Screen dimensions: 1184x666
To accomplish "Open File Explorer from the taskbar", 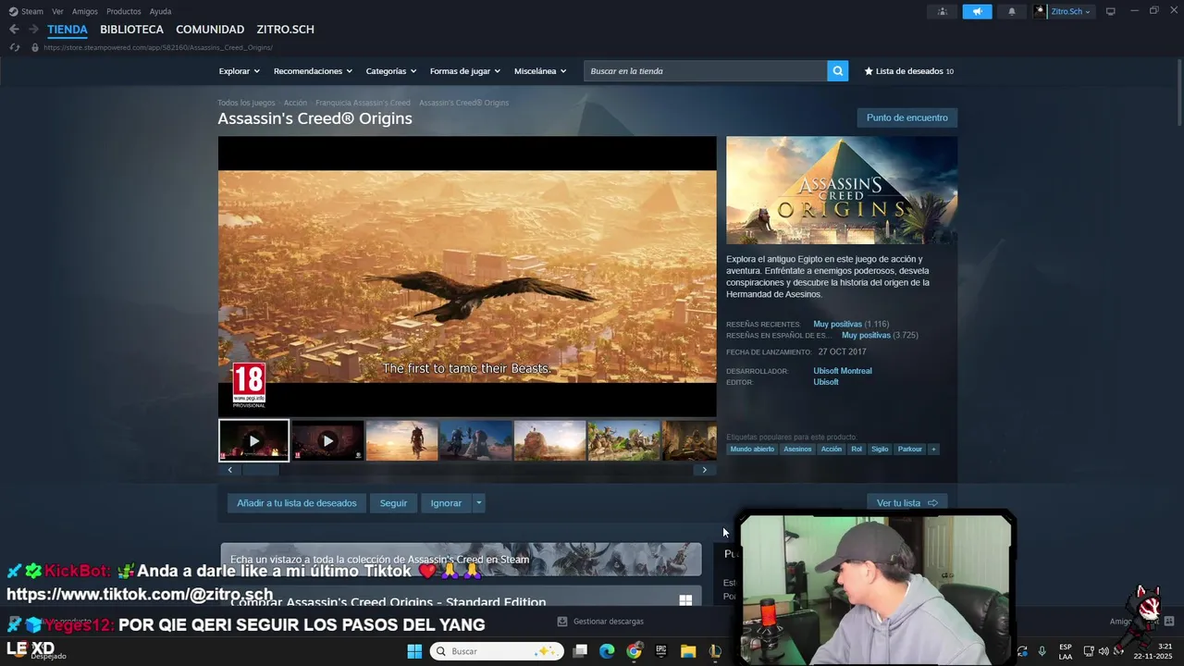I will click(x=688, y=651).
